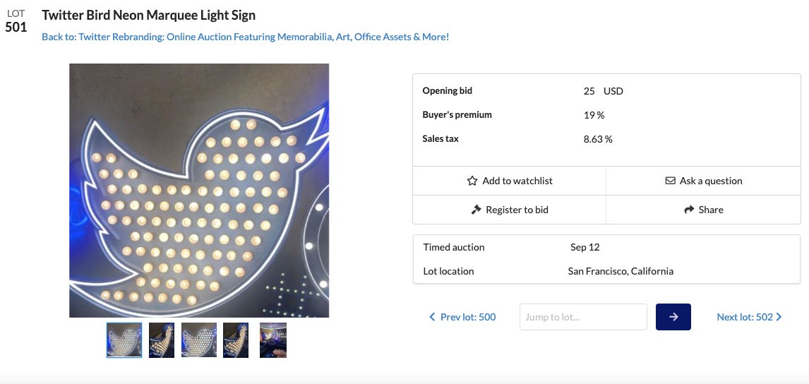Click the Register to bid button
This screenshot has height=384, width=809.
[x=509, y=210]
